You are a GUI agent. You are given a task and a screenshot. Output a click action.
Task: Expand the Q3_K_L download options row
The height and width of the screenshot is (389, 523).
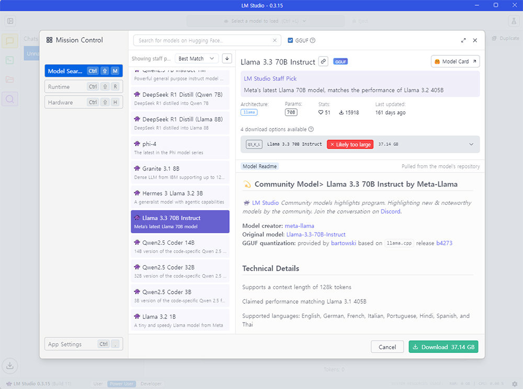coord(471,144)
